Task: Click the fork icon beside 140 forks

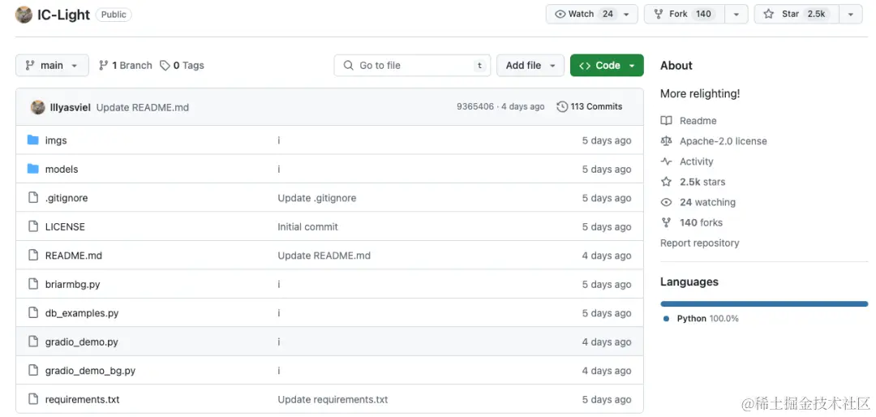Action: coord(666,222)
